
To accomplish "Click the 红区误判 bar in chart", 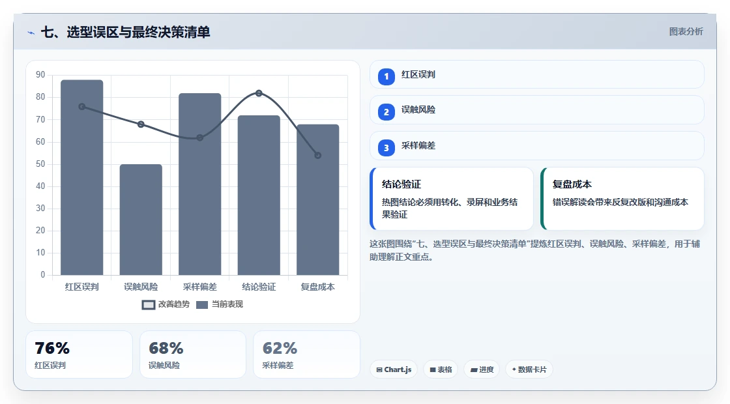I will [x=82, y=177].
